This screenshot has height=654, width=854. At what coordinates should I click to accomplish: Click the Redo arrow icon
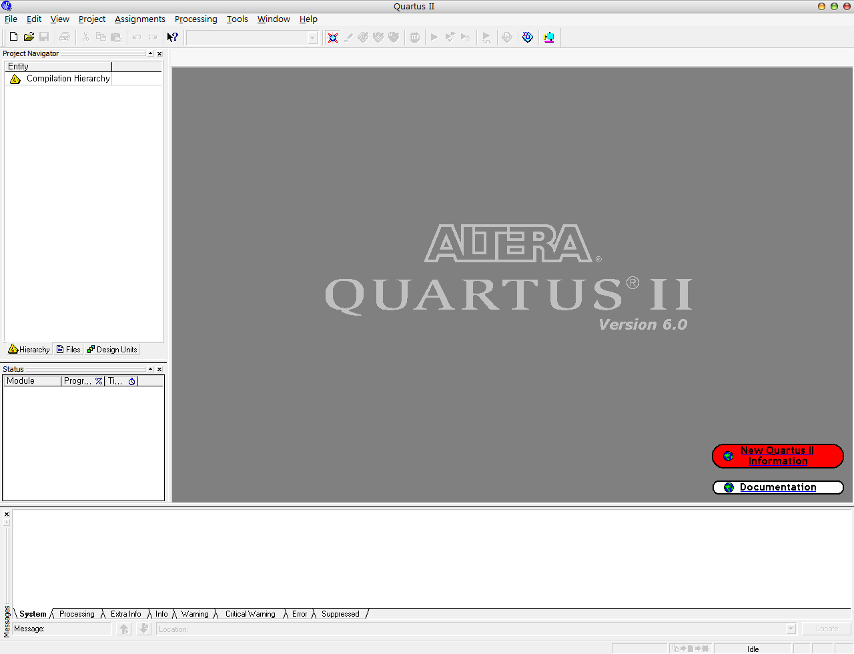tap(152, 37)
